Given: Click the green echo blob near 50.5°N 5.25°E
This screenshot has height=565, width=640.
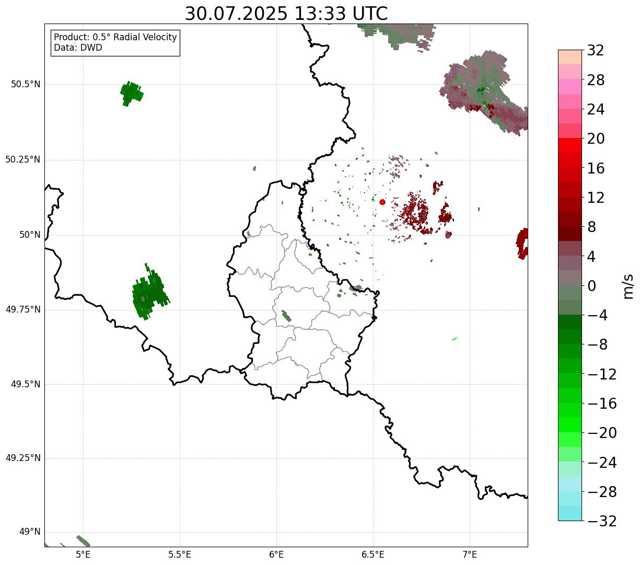Looking at the screenshot, I should (x=131, y=94).
